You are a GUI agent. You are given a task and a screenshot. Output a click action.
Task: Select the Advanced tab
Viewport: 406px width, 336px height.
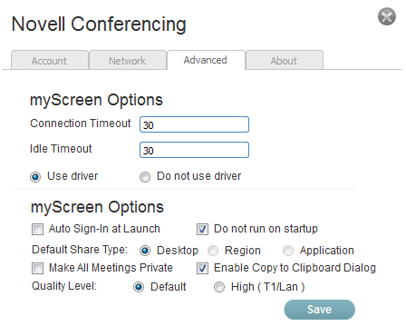(206, 60)
